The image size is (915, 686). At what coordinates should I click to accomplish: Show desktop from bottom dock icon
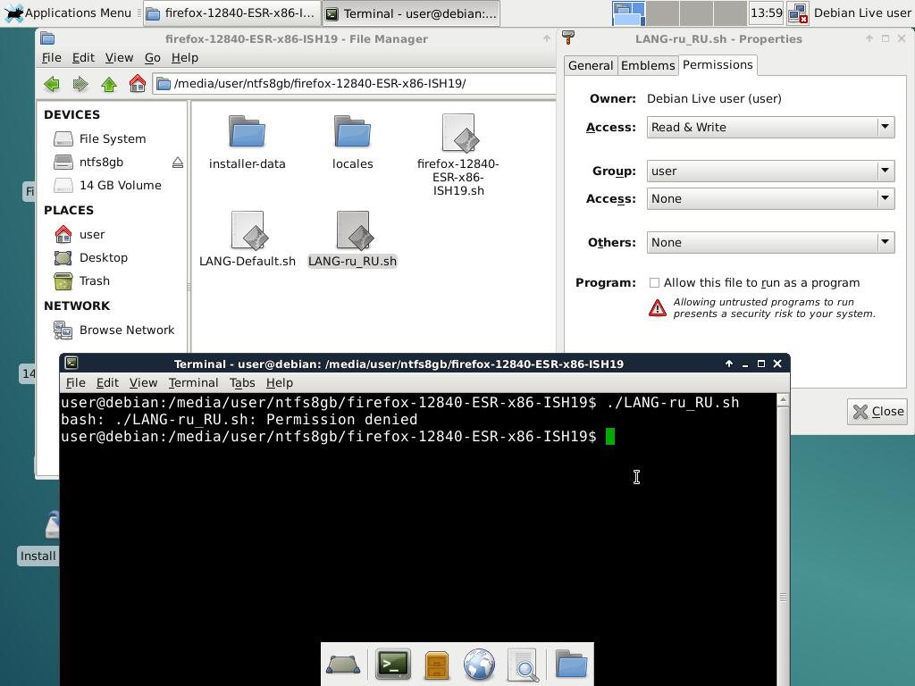tap(343, 664)
